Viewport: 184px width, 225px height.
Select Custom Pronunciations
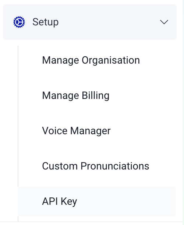pyautogui.click(x=96, y=166)
